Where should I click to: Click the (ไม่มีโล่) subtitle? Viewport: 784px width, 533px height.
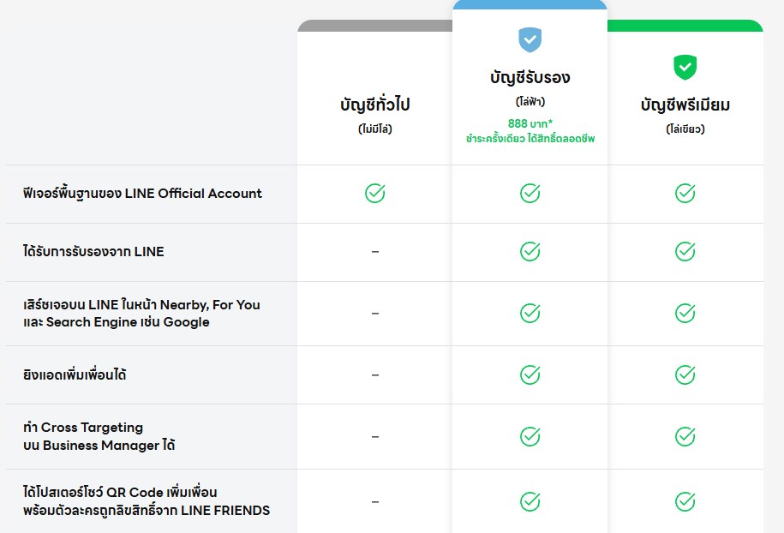click(375, 129)
